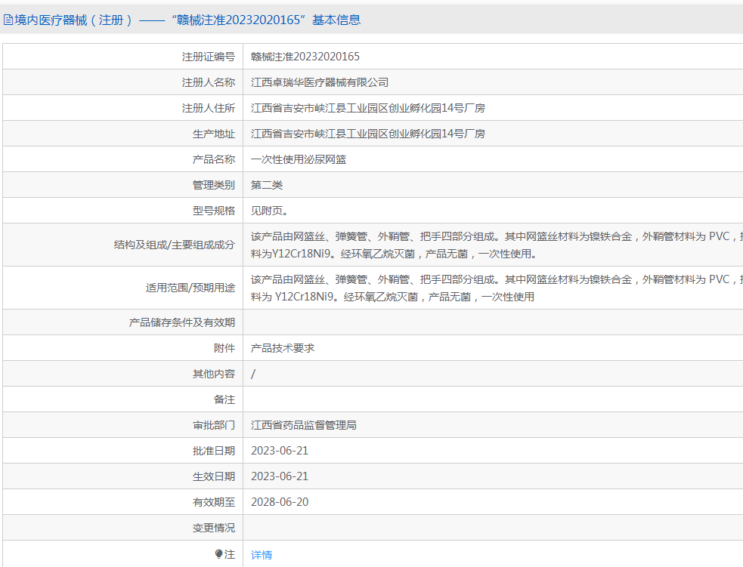Select management class value 第二类

[267, 185]
